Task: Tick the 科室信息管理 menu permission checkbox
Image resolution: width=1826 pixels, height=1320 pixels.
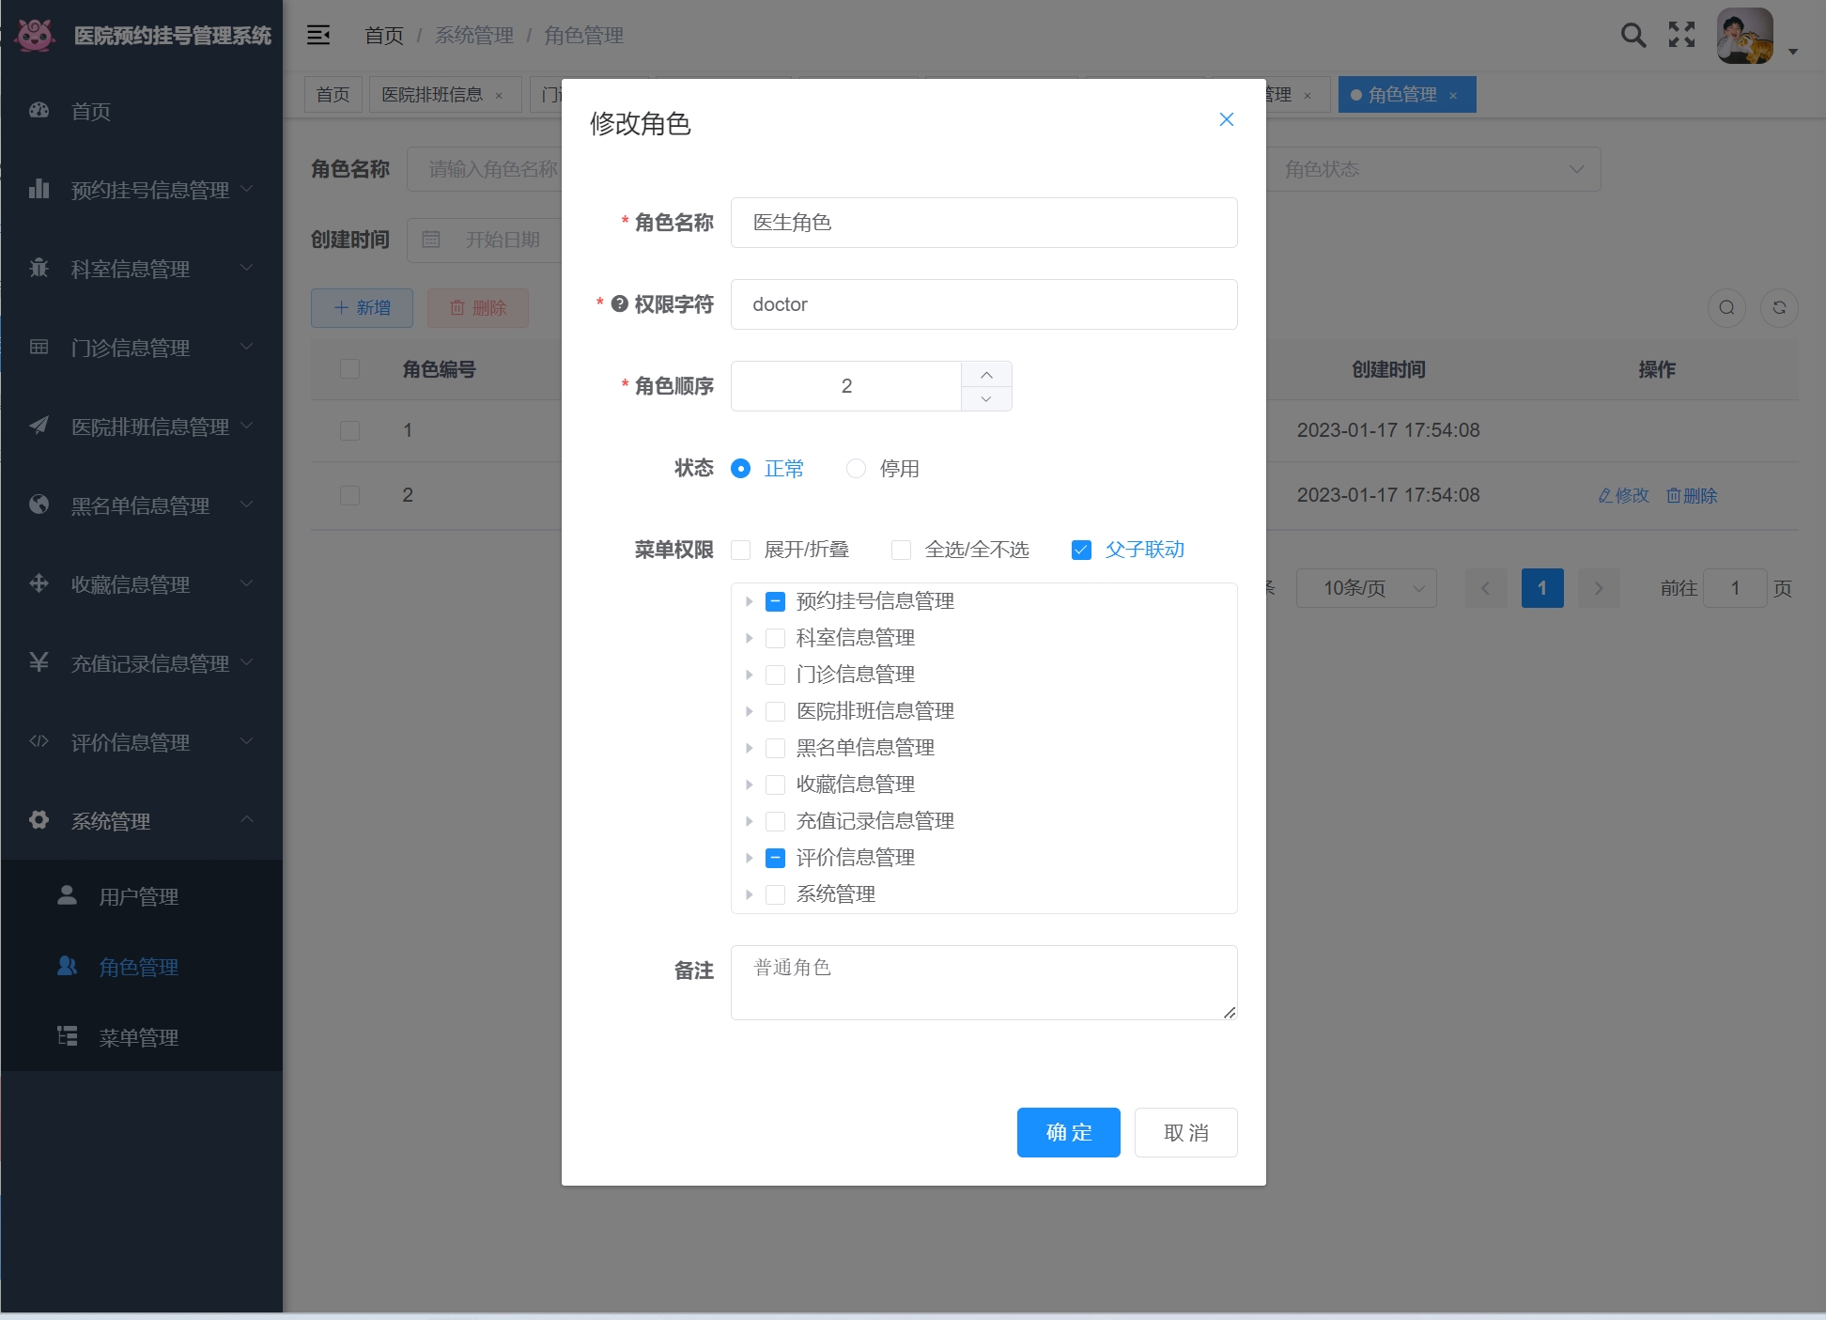Action: click(x=775, y=639)
